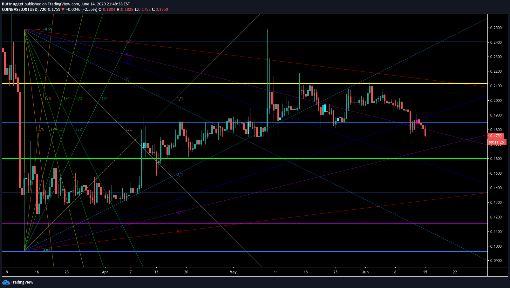Click the 0.2200 price axis label
Image resolution: width=510 pixels, height=288 pixels.
(496, 71)
